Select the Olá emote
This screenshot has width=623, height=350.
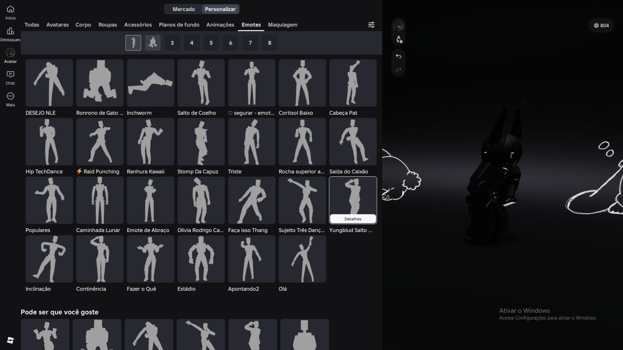point(302,259)
